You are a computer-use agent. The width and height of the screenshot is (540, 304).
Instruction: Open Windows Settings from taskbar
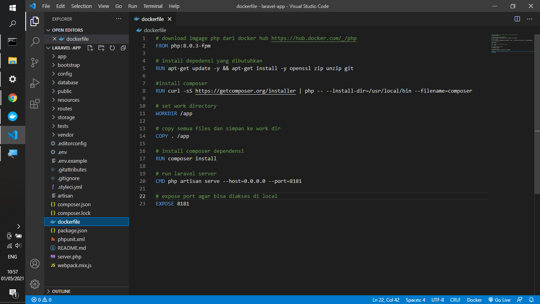(x=13, y=79)
